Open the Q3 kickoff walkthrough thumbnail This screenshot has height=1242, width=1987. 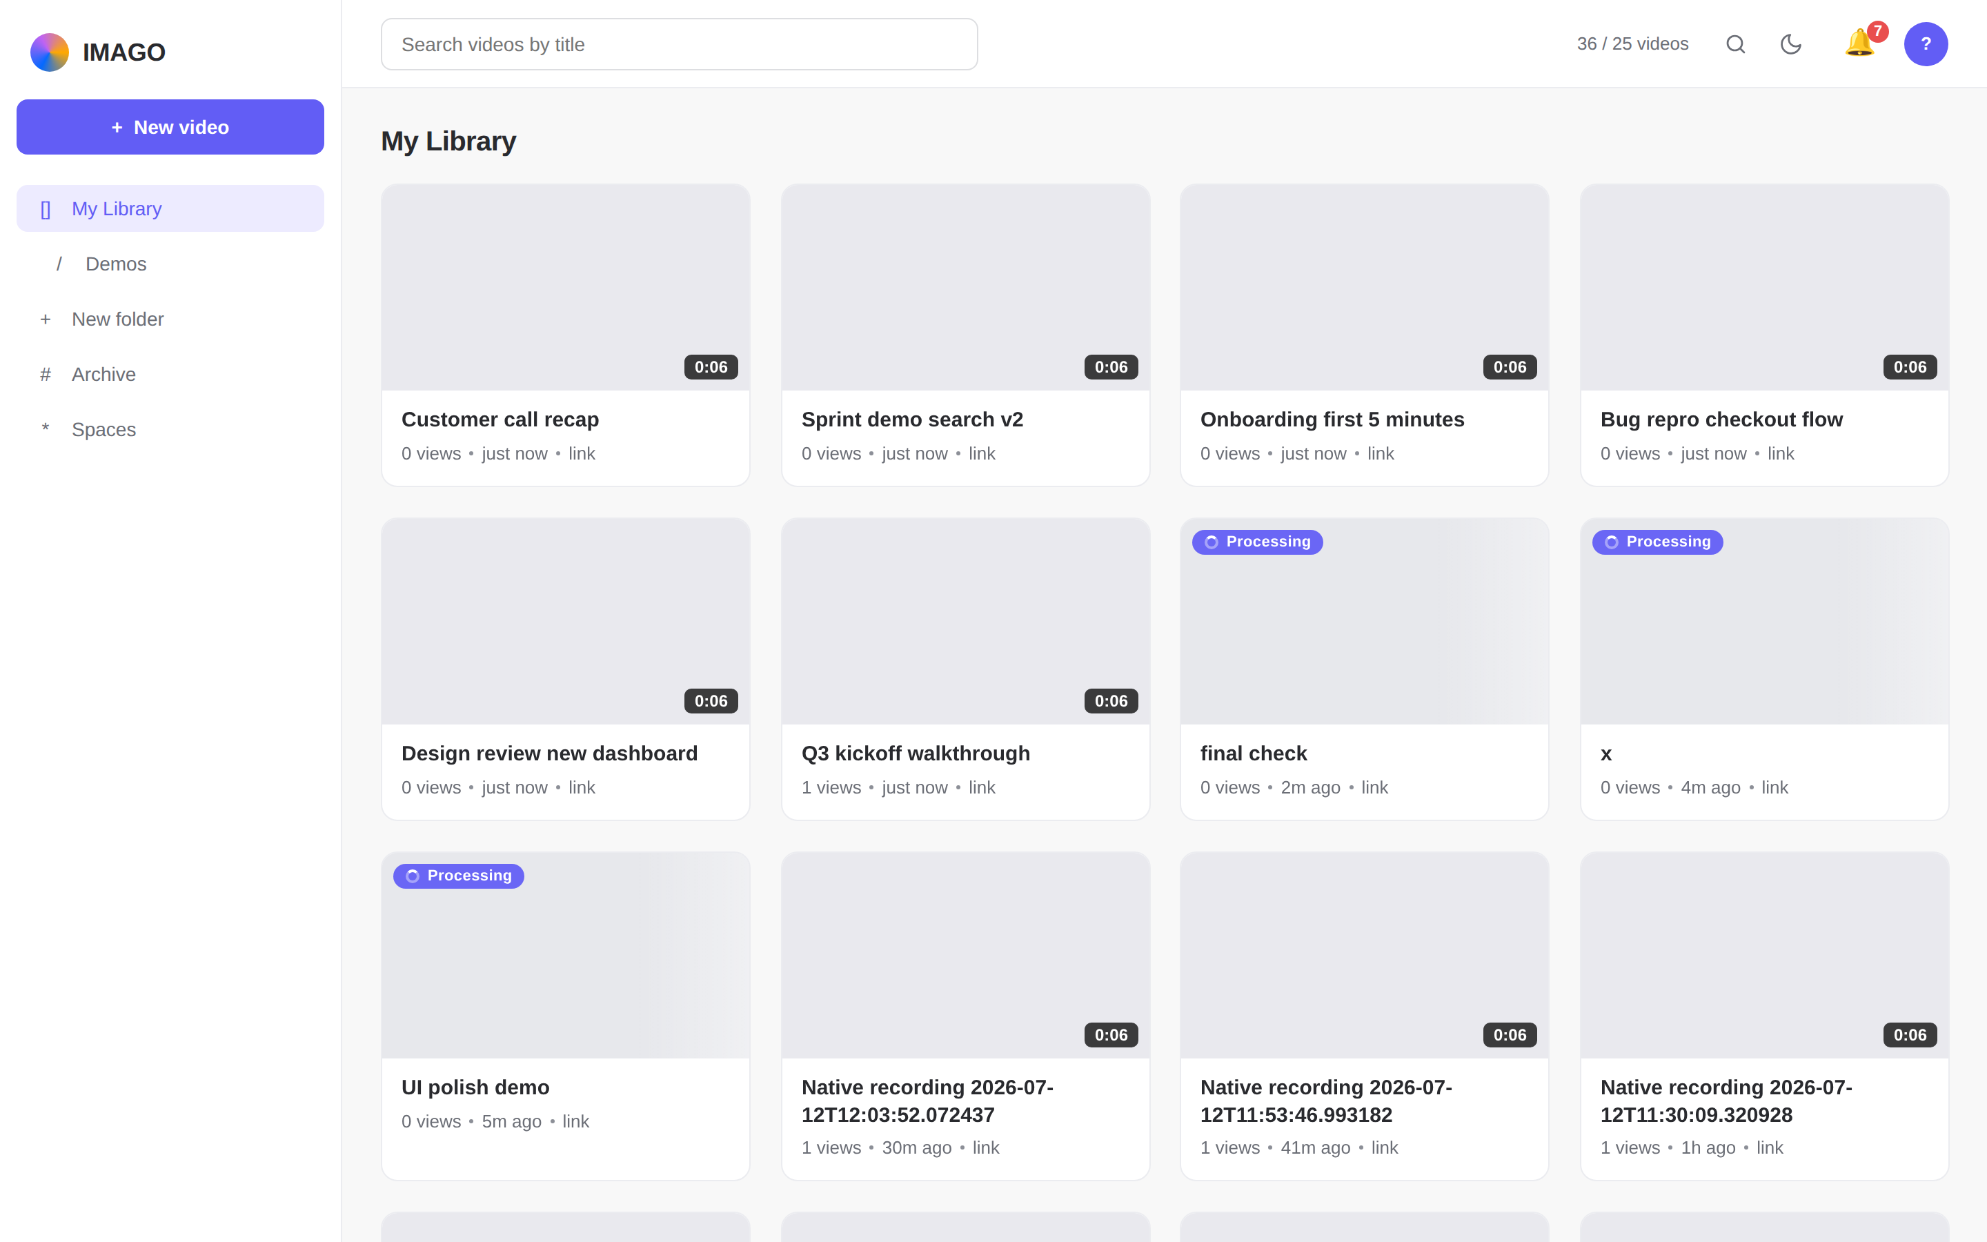click(966, 621)
